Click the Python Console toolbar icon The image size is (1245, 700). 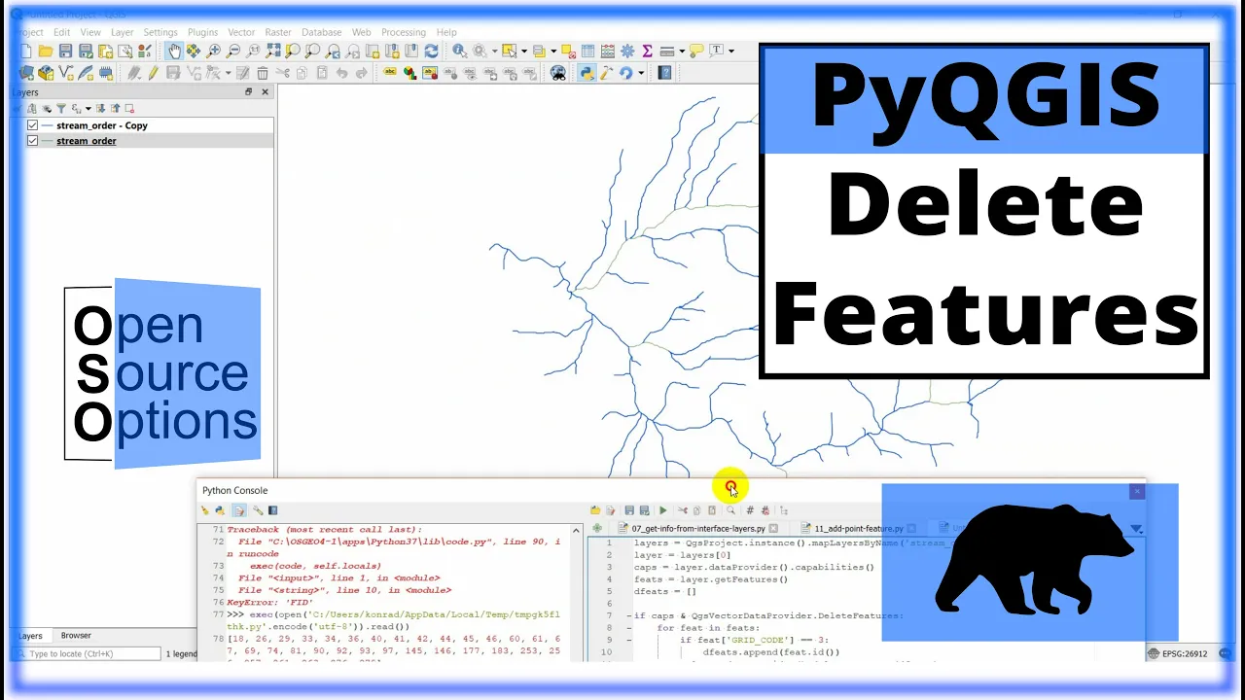tap(587, 72)
